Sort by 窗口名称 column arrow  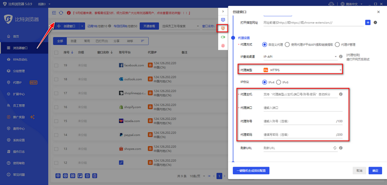point(112,52)
